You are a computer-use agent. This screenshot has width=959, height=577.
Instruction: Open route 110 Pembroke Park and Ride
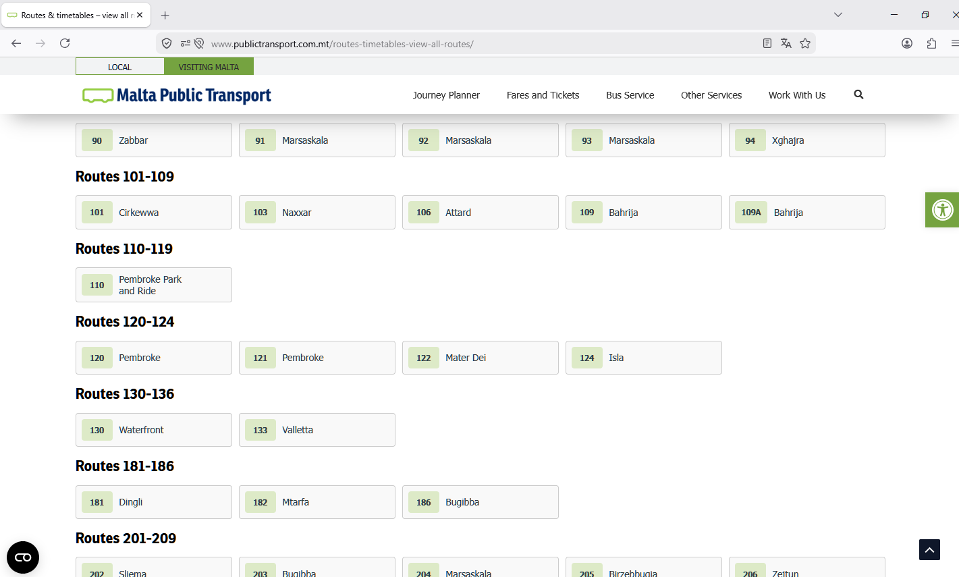[x=154, y=285]
